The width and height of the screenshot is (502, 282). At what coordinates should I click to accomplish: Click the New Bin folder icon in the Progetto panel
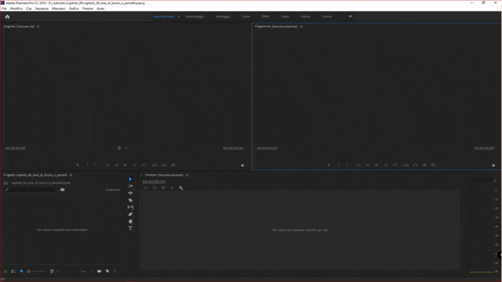pyautogui.click(x=99, y=271)
